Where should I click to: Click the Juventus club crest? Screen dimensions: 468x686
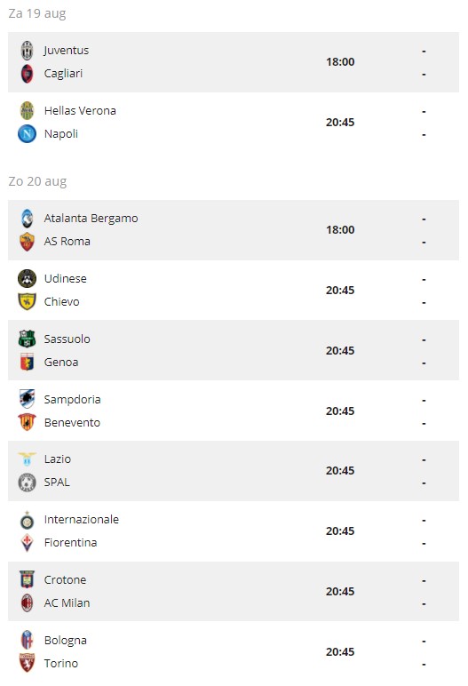[x=28, y=51]
